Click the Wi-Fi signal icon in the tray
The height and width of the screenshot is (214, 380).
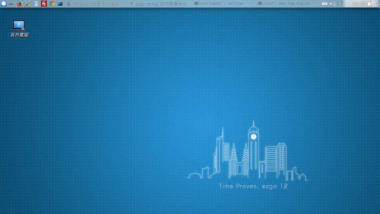coord(340,4)
